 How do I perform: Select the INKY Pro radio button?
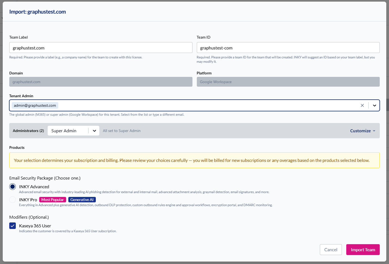click(13, 200)
